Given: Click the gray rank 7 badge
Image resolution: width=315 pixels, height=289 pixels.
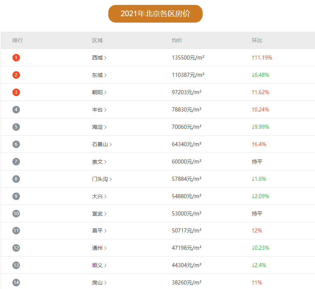Looking at the screenshot, I should 16,162.
